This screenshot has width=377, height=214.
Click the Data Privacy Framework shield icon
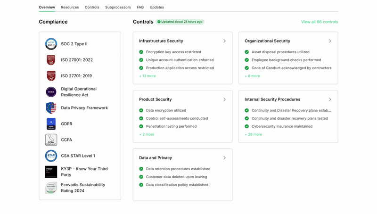pos(51,108)
